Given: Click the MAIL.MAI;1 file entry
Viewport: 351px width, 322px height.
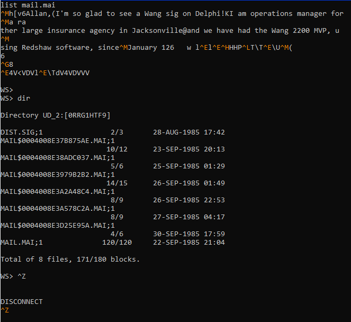Looking at the screenshot, I should (22, 243).
